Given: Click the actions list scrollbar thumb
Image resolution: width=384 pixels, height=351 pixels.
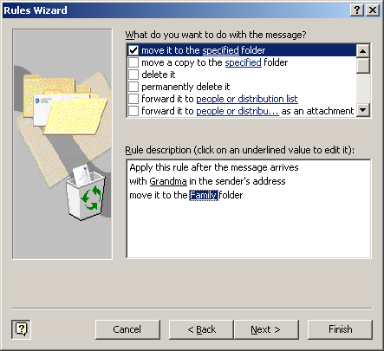Looking at the screenshot, I should pyautogui.click(x=363, y=65).
